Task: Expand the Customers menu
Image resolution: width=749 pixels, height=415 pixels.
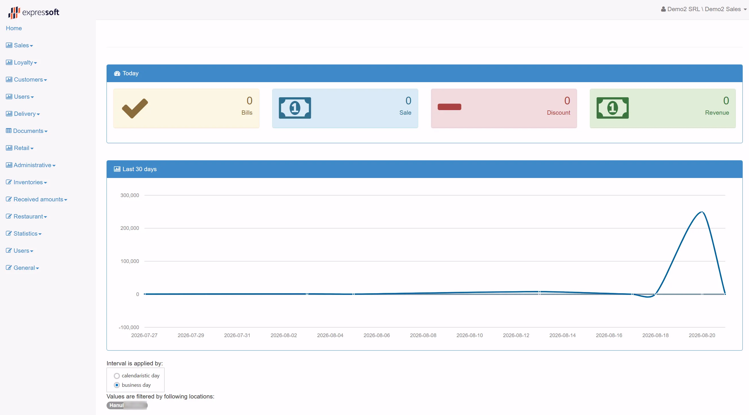Action: (27, 80)
